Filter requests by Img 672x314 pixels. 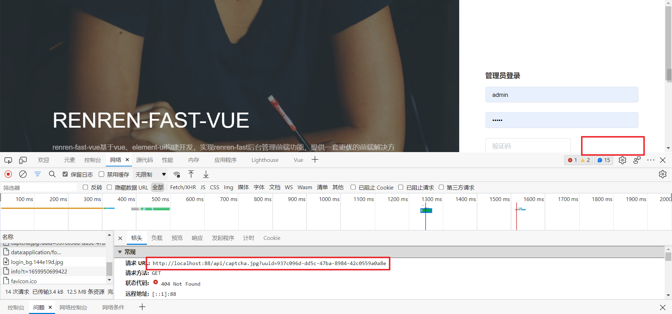pyautogui.click(x=229, y=187)
